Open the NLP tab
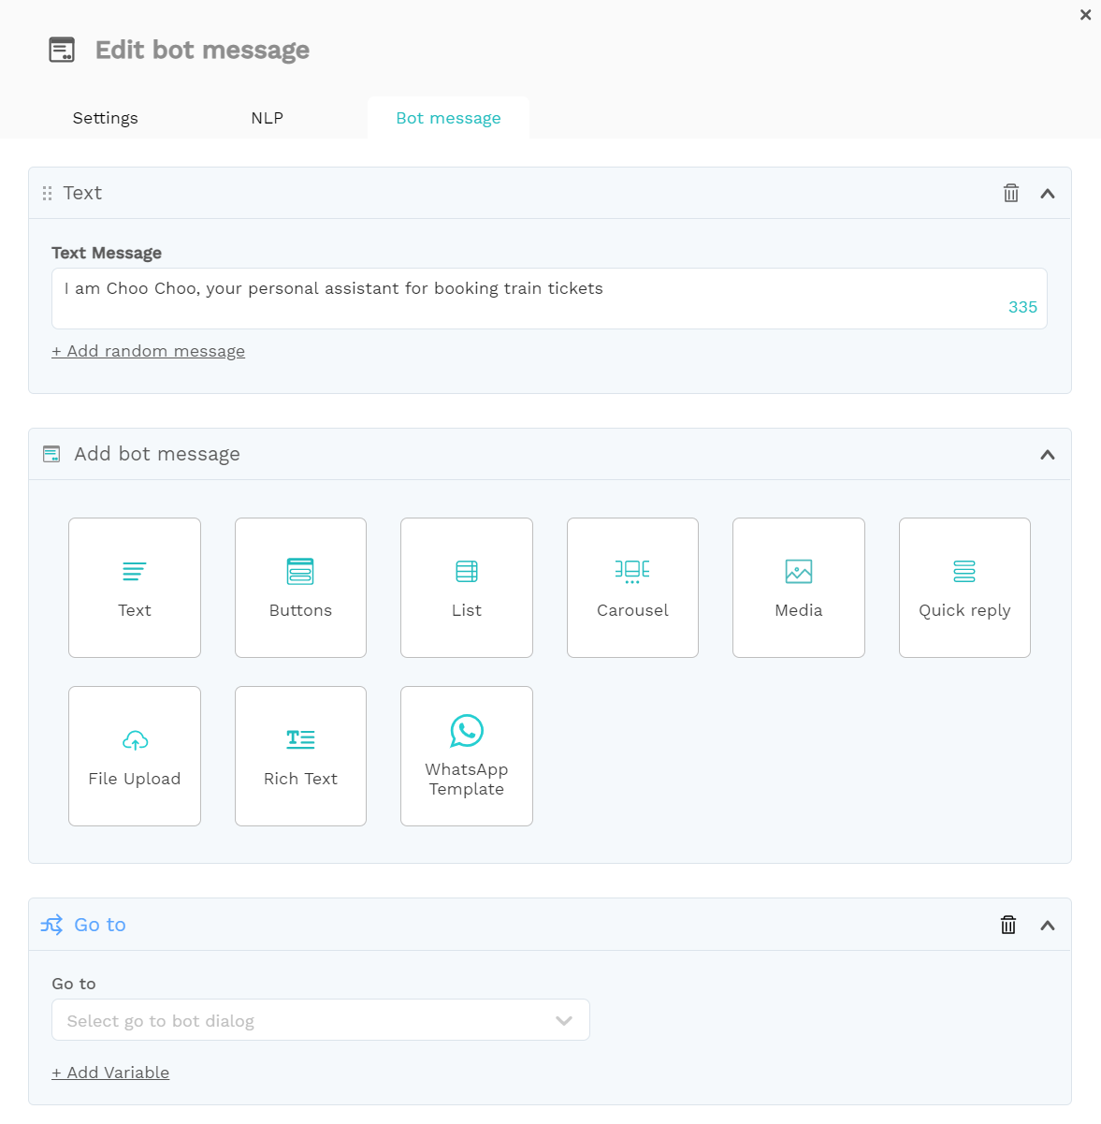This screenshot has height=1124, width=1101. (268, 118)
